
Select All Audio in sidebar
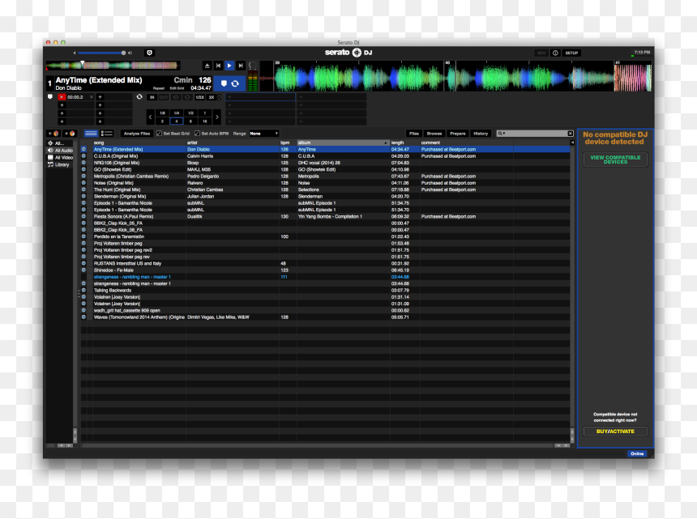59,151
